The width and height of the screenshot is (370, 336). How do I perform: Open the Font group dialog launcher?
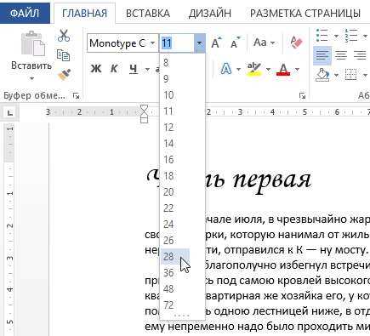(x=303, y=96)
